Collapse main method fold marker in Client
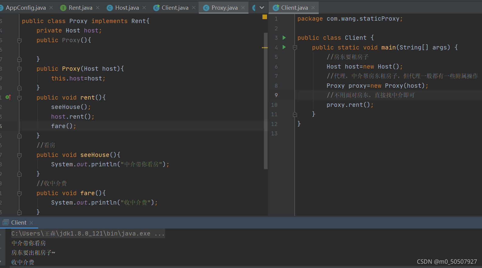Viewport: 482px width, 268px height. (295, 47)
